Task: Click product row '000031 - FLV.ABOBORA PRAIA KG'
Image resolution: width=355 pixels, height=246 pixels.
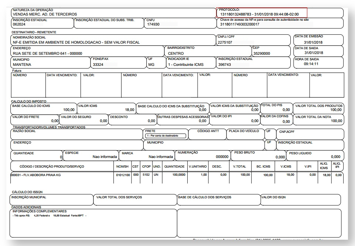Action: 36,175
